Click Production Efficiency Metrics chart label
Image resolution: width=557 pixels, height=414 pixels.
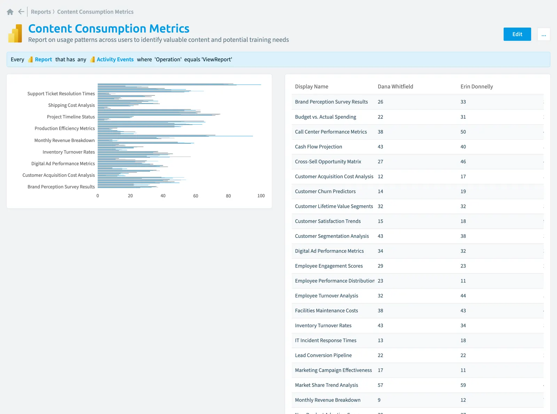(64, 128)
